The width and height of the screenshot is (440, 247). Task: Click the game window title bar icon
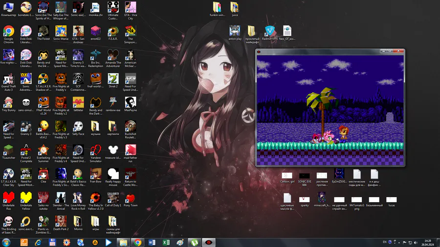coord(259,52)
